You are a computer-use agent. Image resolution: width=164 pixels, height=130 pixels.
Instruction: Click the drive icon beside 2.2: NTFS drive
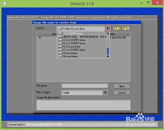pyautogui.click(x=61, y=33)
